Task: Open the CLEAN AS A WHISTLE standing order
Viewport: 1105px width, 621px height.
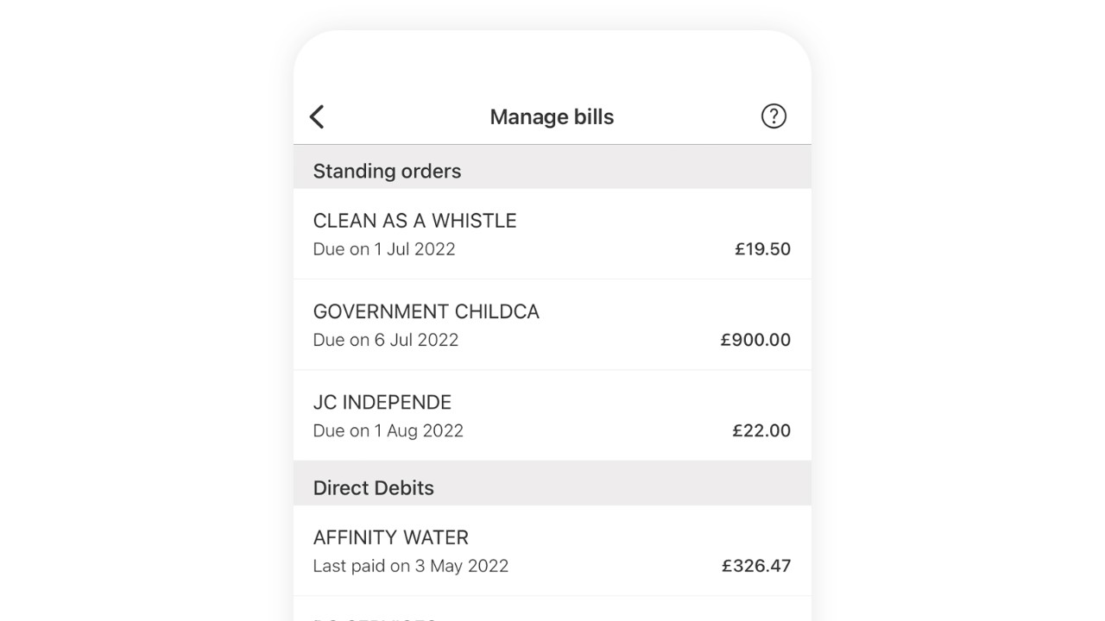Action: pos(552,234)
